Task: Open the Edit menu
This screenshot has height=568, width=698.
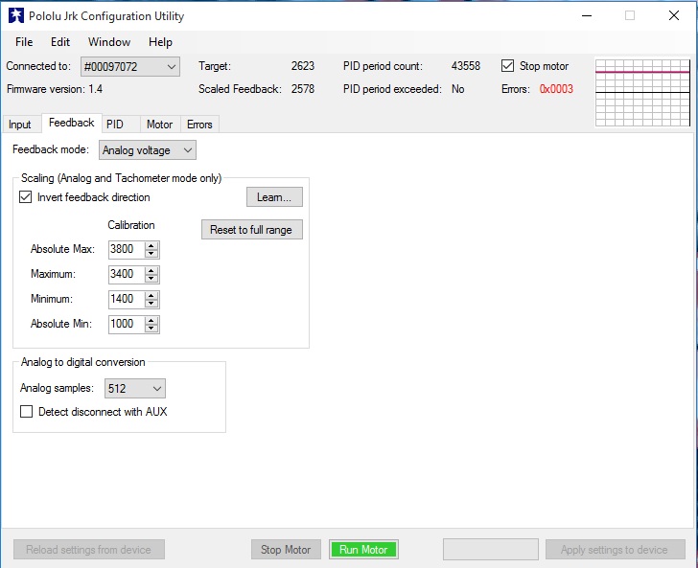Action: (60, 42)
